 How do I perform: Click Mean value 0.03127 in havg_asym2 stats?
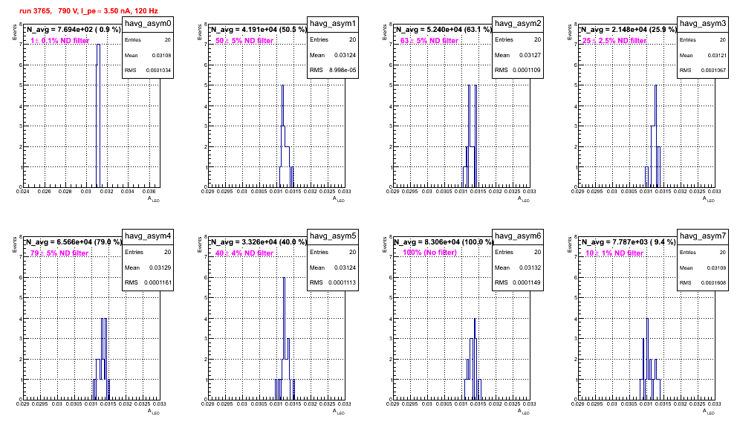click(530, 55)
